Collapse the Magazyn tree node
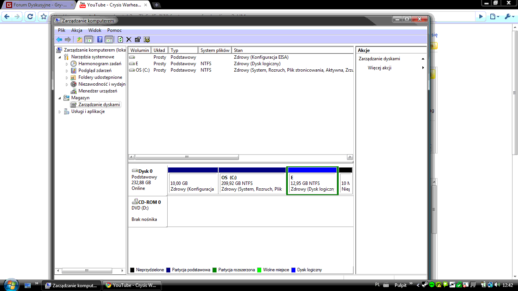 (60, 98)
